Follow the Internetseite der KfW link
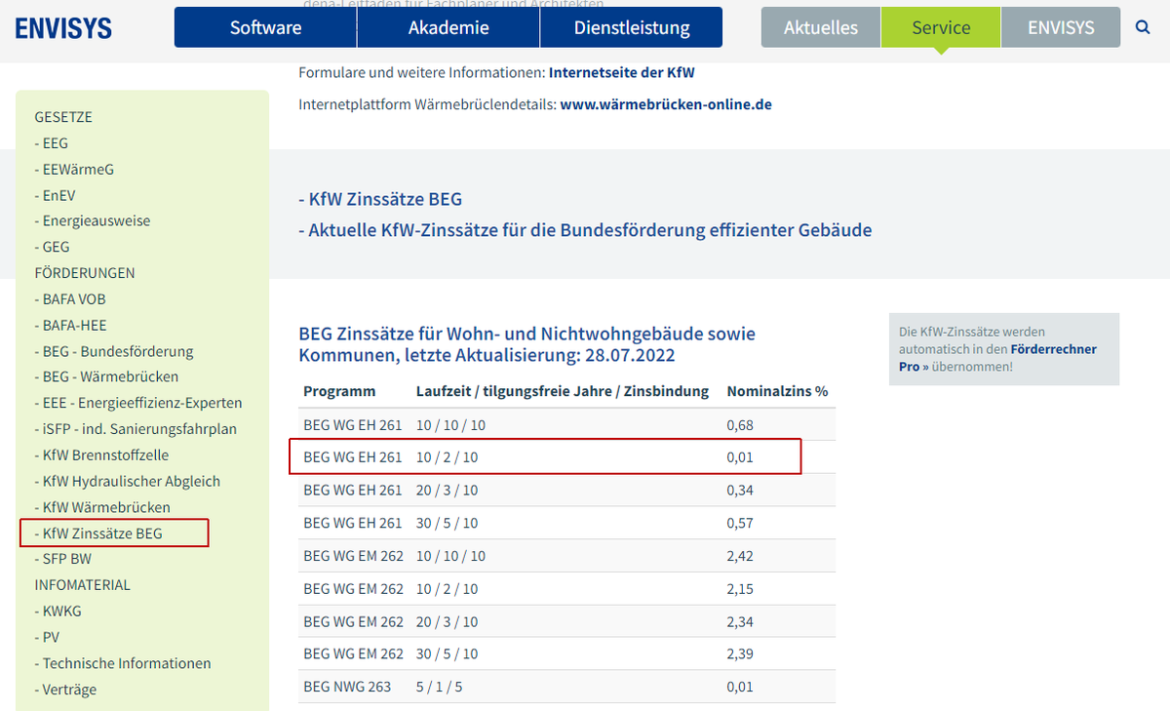The image size is (1170, 711). coord(622,72)
